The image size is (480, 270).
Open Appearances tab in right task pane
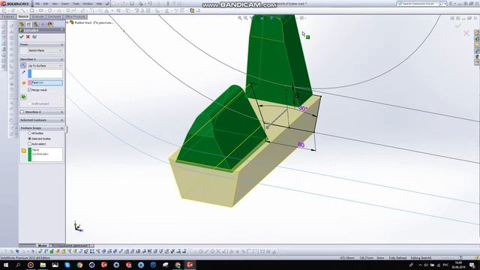coord(477,57)
